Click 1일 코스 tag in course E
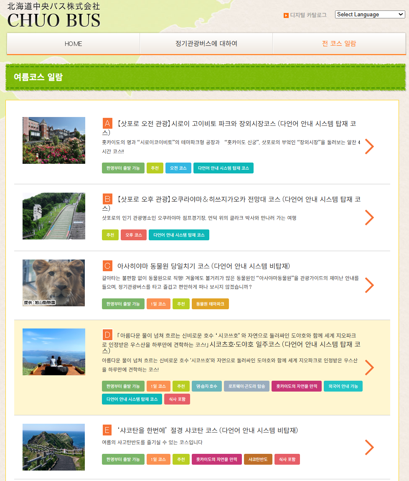 tap(158, 459)
